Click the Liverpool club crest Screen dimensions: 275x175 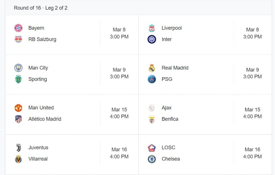click(152, 28)
